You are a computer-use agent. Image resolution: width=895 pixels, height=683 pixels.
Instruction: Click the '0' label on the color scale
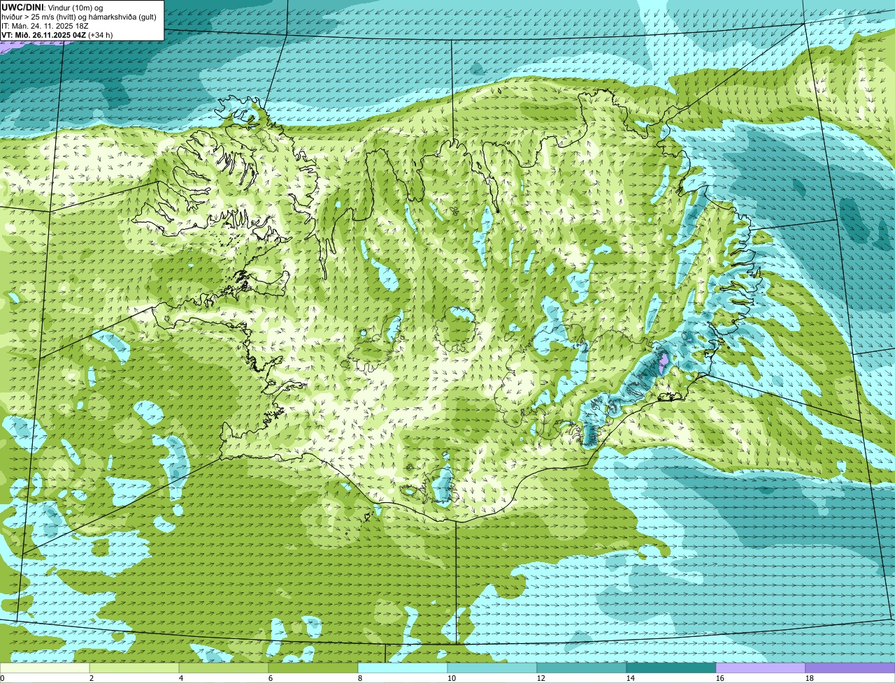3,678
